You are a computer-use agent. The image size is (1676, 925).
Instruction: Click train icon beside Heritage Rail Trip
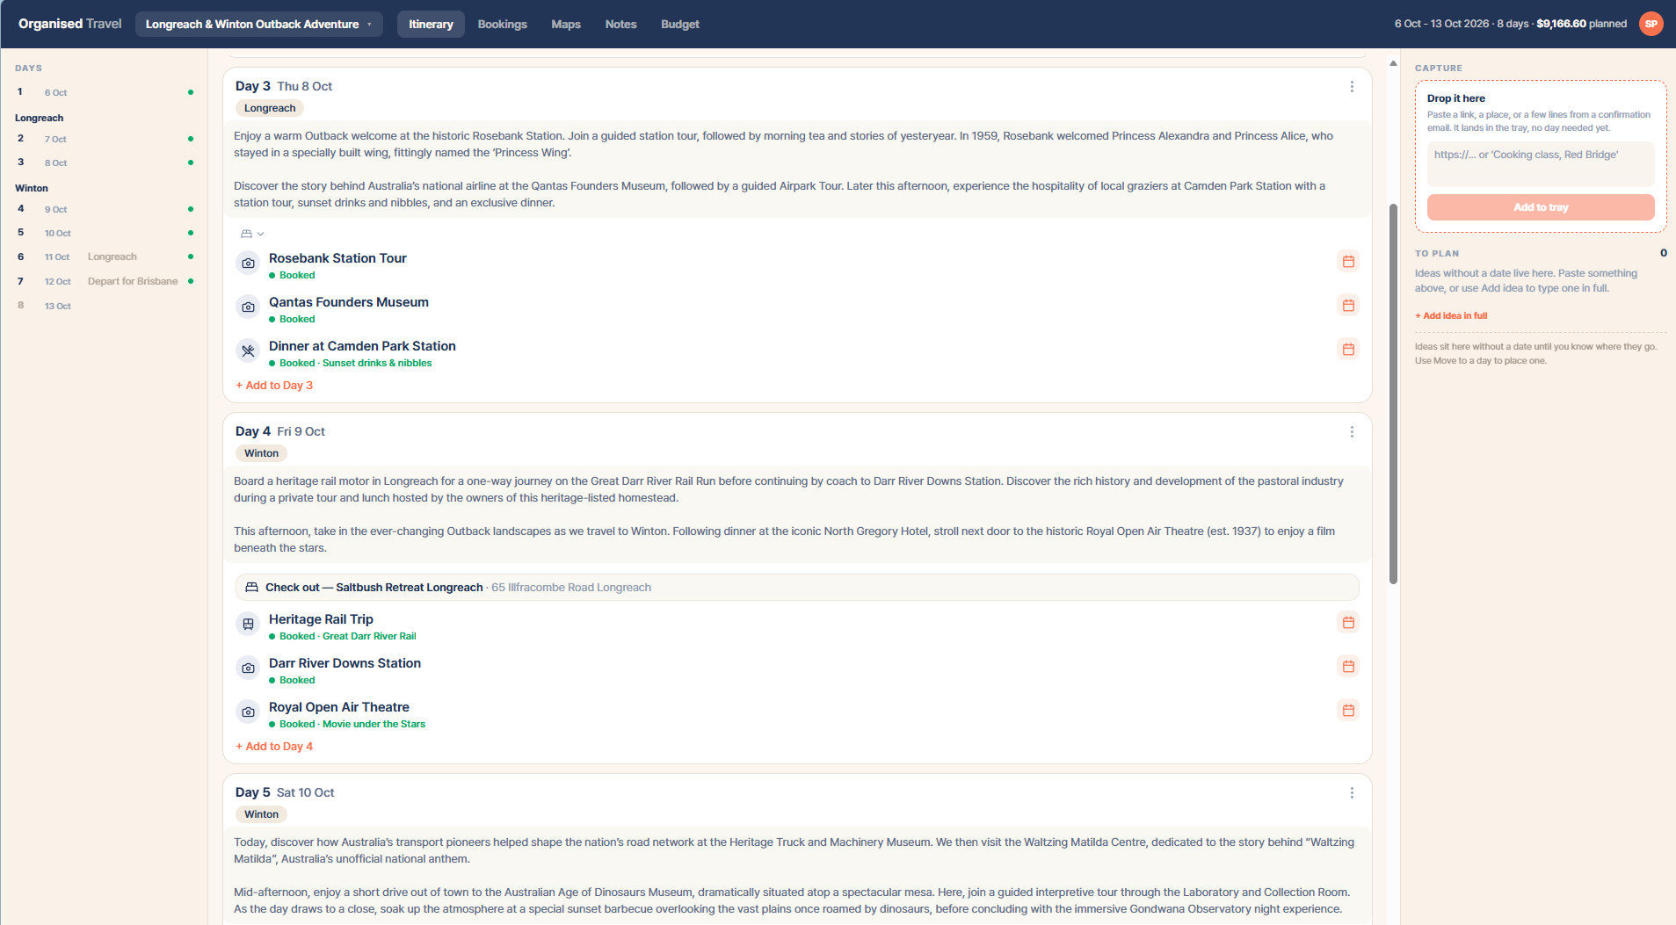(249, 625)
